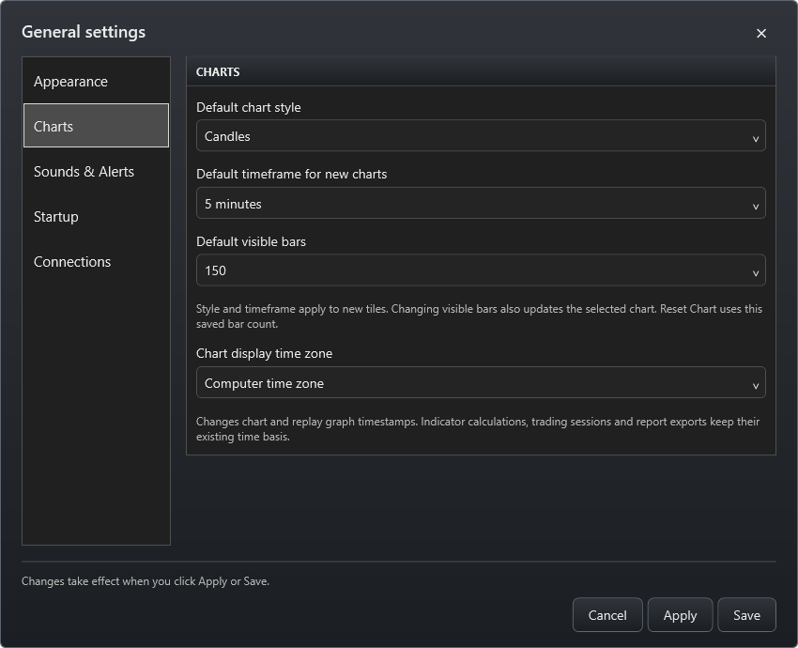This screenshot has height=648, width=798.
Task: Select the Charts settings section
Action: pyautogui.click(x=96, y=126)
